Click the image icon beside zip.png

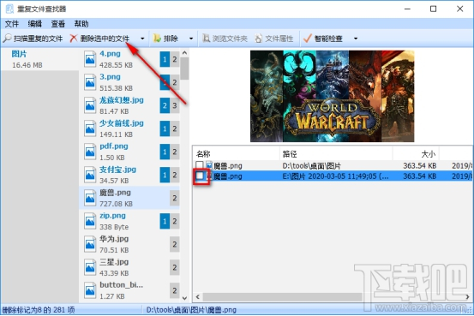pos(90,221)
